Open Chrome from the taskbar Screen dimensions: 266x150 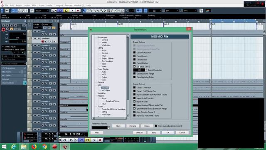click(x=44, y=146)
